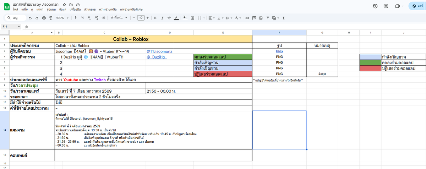Start a Meet video call
This screenshot has width=426, height=169.
398,6
